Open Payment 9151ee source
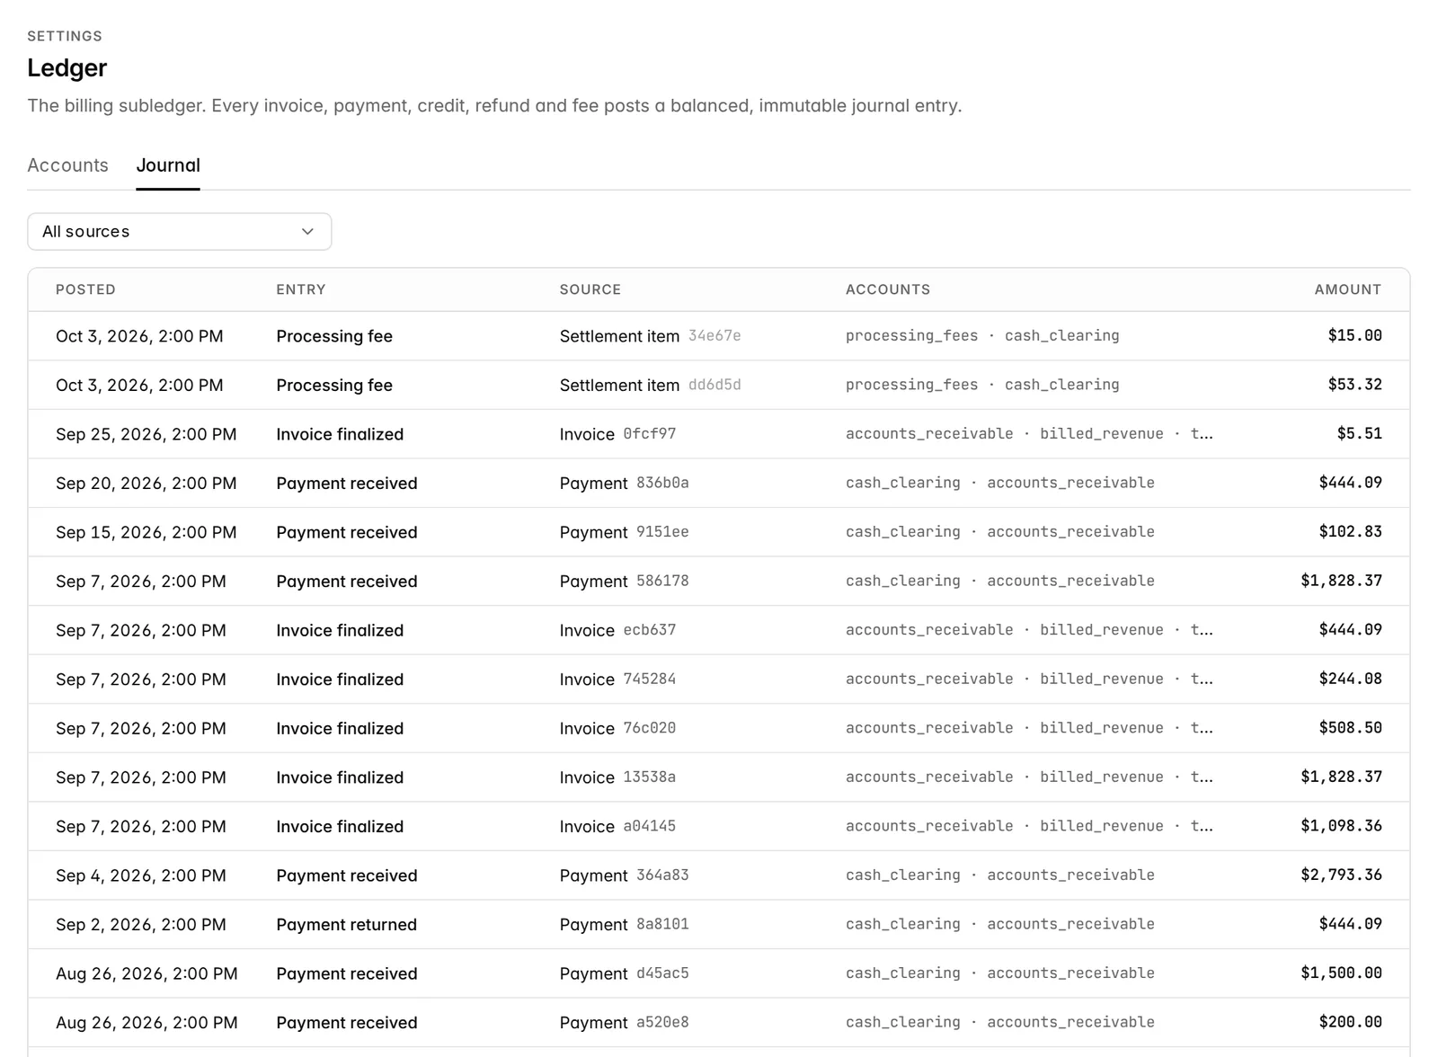The height and width of the screenshot is (1057, 1438). click(624, 532)
